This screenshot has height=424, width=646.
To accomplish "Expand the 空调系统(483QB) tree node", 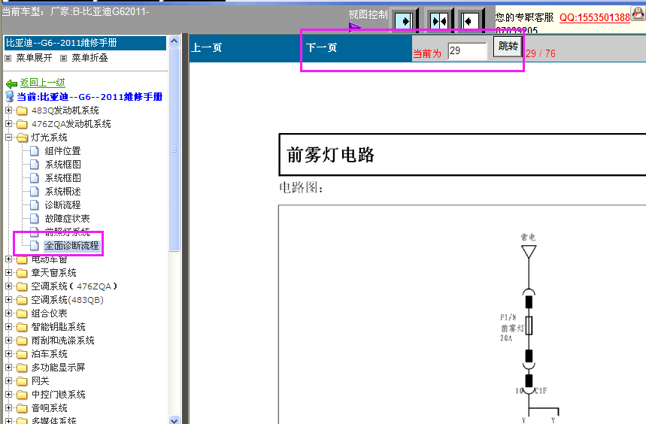I will (9, 300).
